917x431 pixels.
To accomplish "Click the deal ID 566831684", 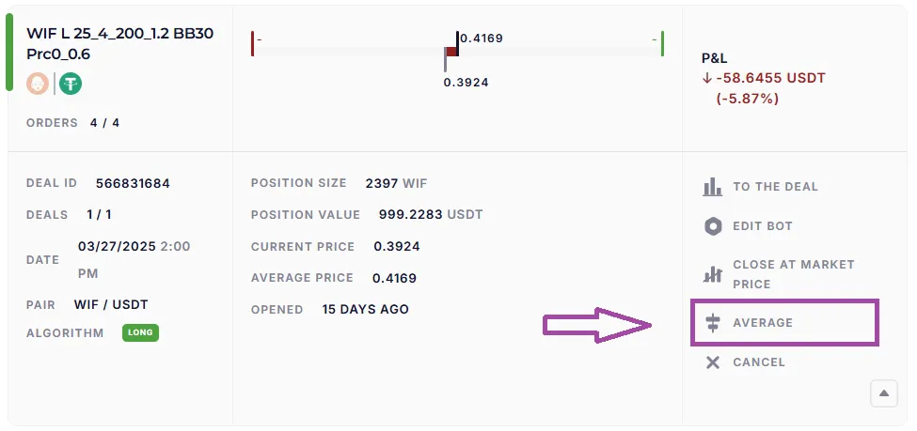I will (x=133, y=183).
